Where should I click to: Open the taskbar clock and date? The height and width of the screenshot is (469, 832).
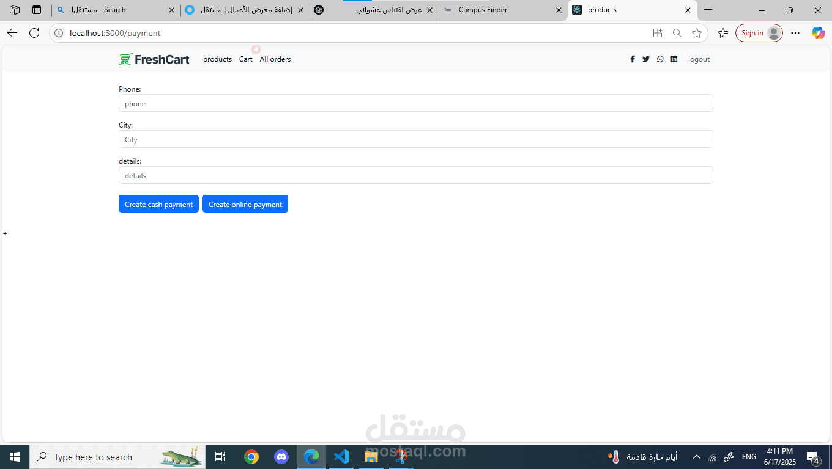[779, 457]
